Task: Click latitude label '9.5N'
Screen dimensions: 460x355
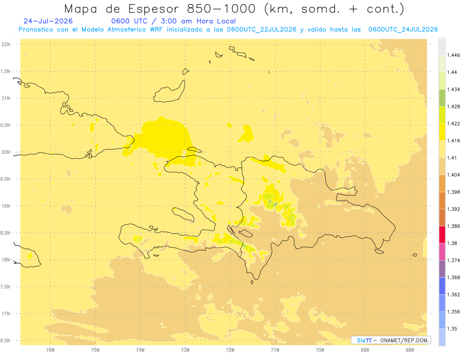Action: tap(6, 179)
